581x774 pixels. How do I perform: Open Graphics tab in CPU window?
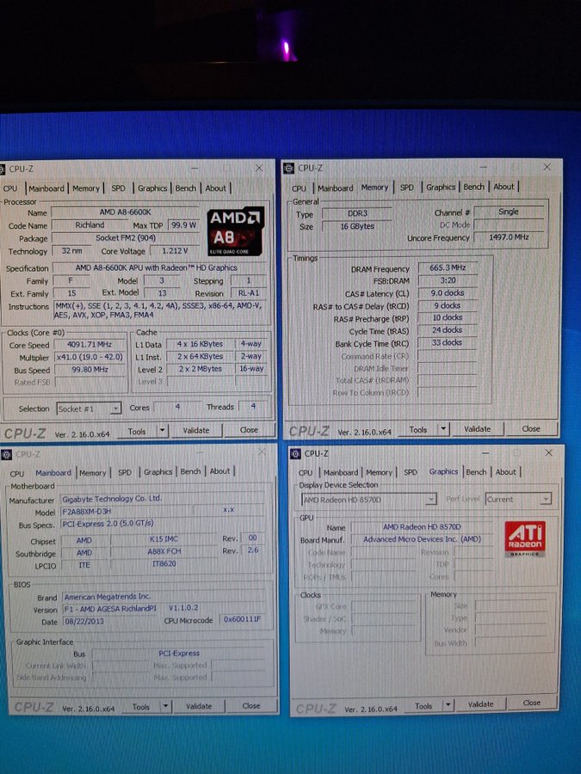152,188
